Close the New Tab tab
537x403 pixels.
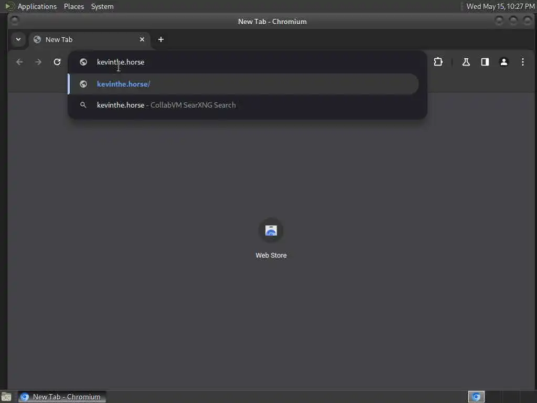pyautogui.click(x=142, y=39)
